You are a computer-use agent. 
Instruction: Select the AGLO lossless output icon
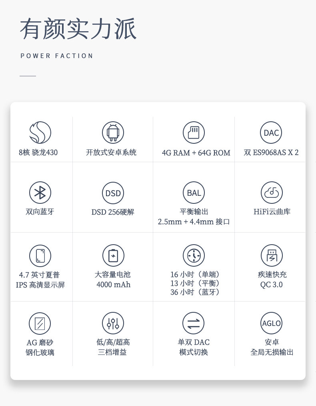[x=271, y=323]
